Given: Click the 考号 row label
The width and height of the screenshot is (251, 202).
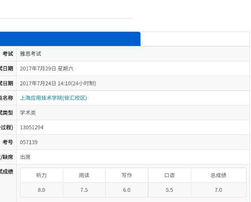Looking at the screenshot, I should pyautogui.click(x=8, y=142).
